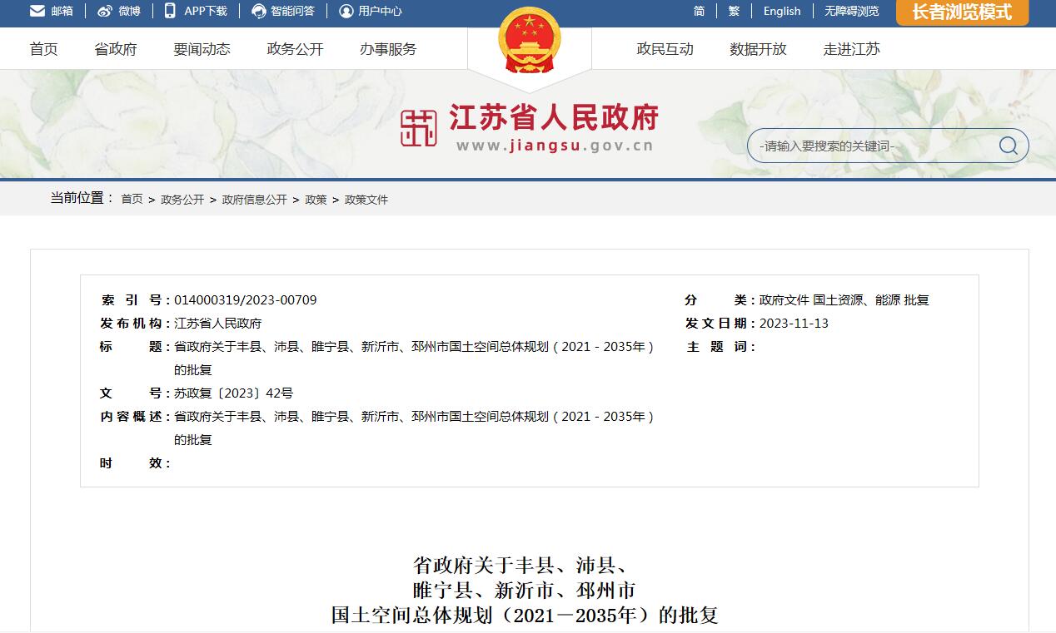This screenshot has width=1056, height=633.
Task: Click the 智能问答 headset icon
Action: [259, 11]
